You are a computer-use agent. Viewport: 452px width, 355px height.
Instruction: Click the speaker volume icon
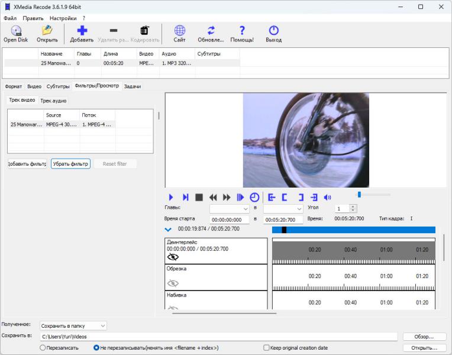(328, 197)
